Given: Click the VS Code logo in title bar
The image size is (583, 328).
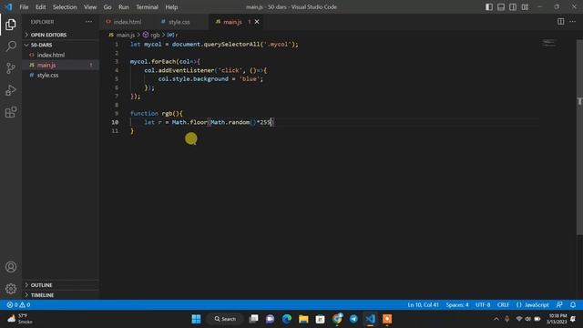Looking at the screenshot, I should [8, 7].
